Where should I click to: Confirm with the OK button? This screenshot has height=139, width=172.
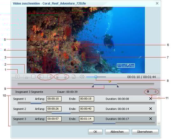click(x=95, y=132)
